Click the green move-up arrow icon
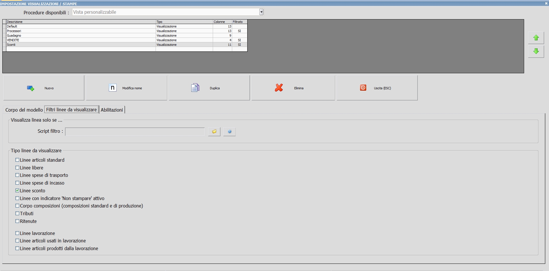This screenshot has height=271, width=549. 536,38
